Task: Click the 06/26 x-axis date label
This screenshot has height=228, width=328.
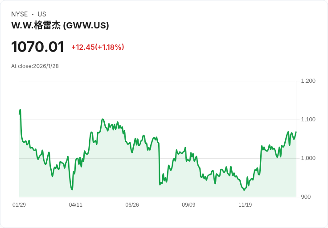Action: coord(132,204)
